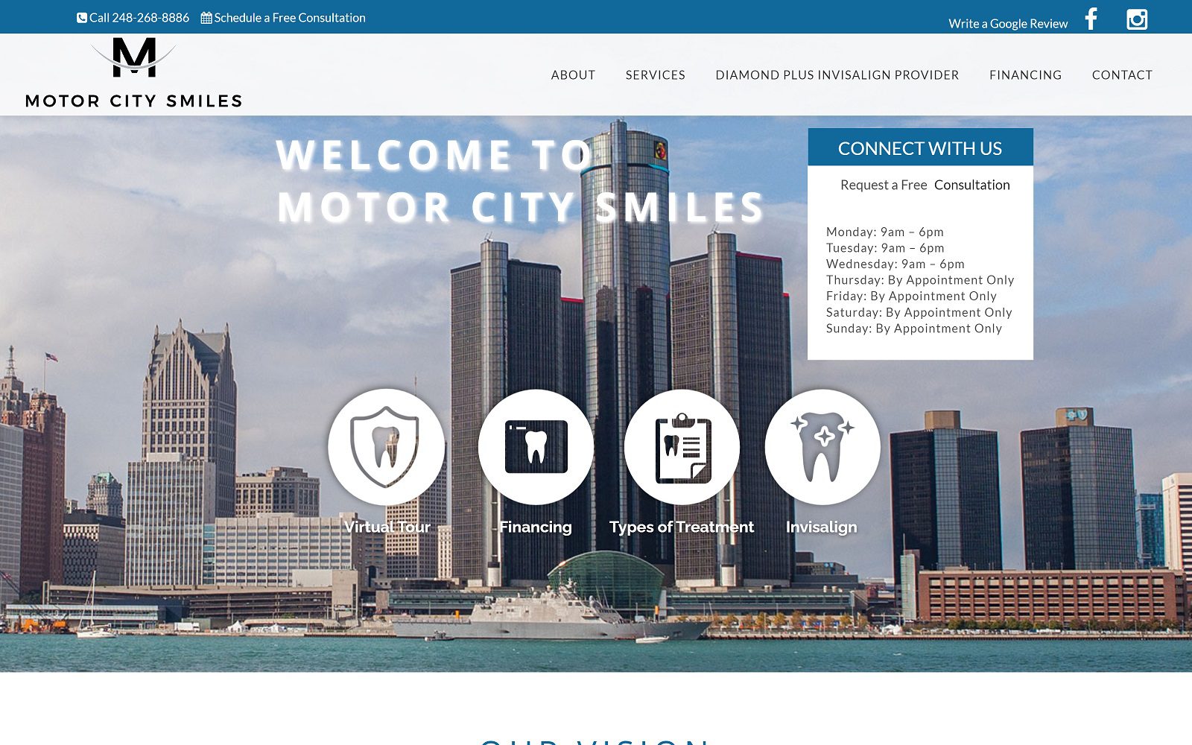Click the 'Welcome to Motor City Smiles' heading
The height and width of the screenshot is (745, 1192).
click(521, 181)
